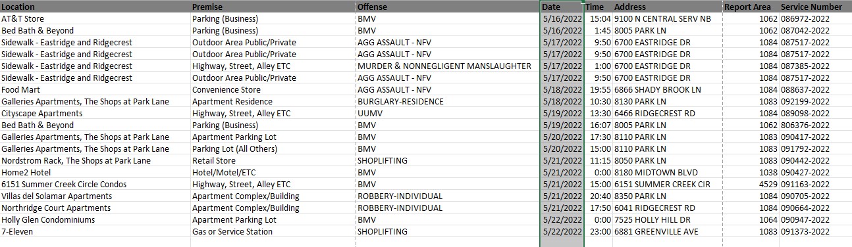Select the Service Number header cell
Image resolution: width=852 pixels, height=247 pixels.
click(816, 7)
